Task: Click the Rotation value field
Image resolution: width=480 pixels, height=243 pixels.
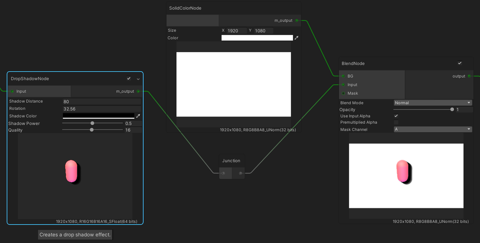Action: click(102, 109)
